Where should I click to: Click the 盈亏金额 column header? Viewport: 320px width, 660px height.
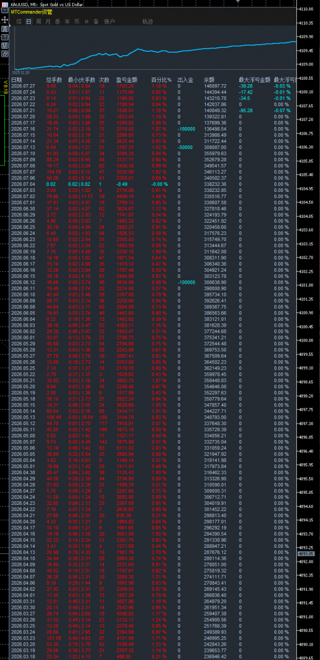[127, 80]
